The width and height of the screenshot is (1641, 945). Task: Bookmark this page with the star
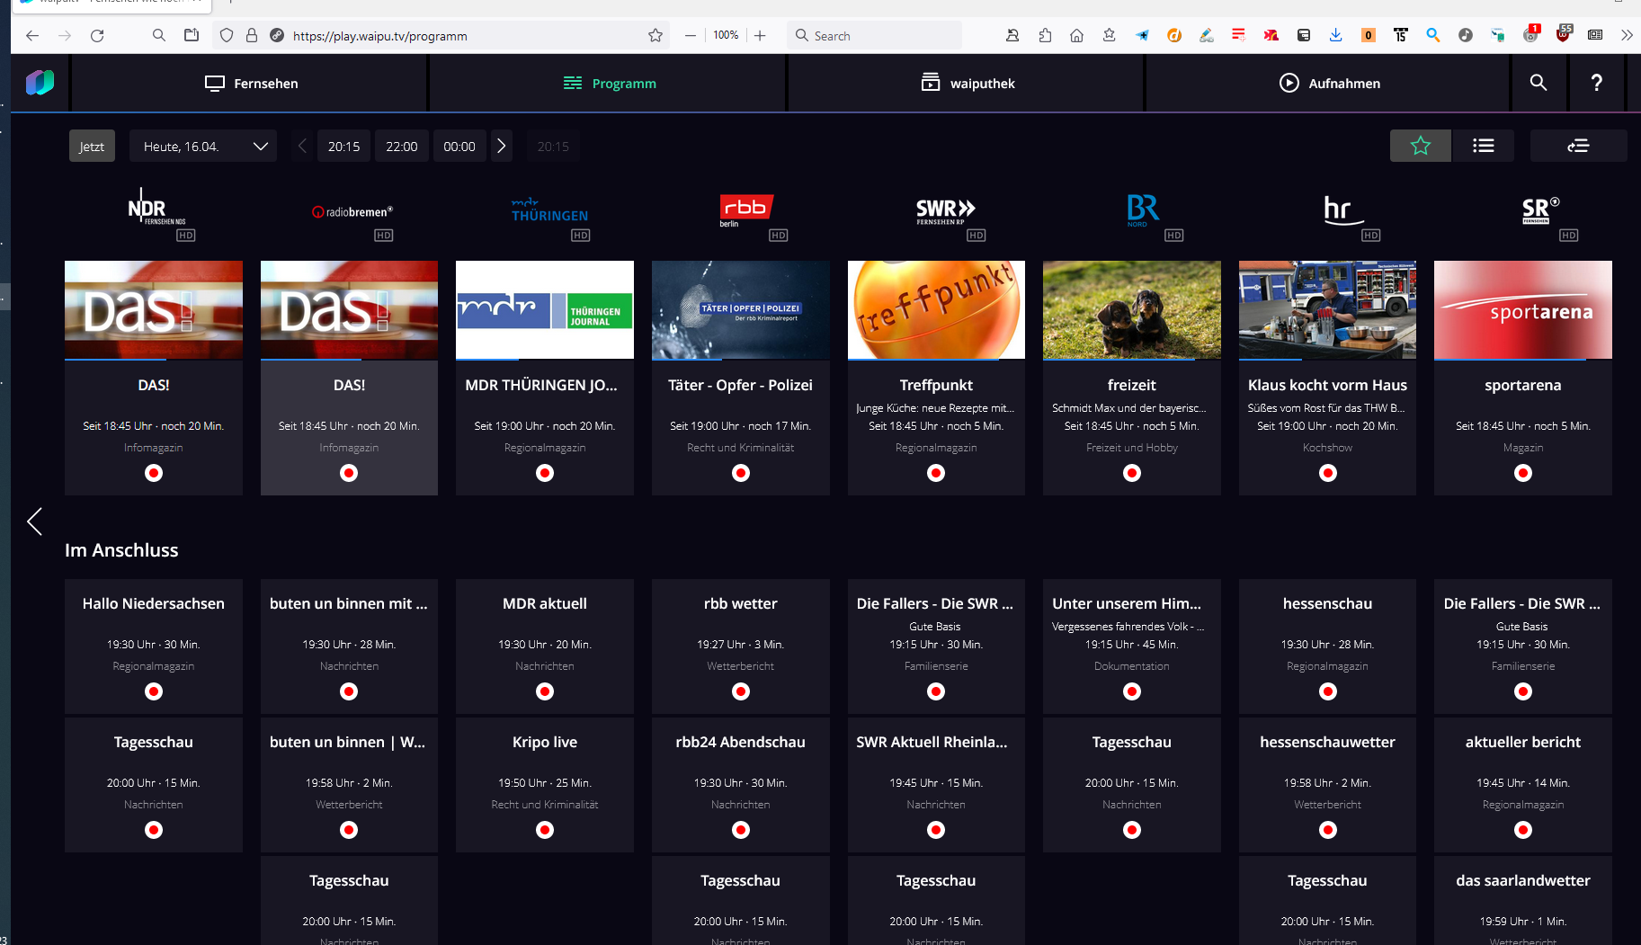(656, 36)
